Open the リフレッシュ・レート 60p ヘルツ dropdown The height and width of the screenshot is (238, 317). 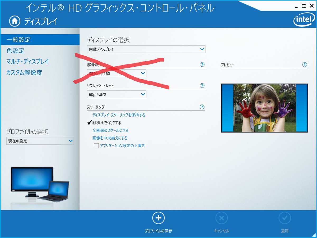coord(116,94)
